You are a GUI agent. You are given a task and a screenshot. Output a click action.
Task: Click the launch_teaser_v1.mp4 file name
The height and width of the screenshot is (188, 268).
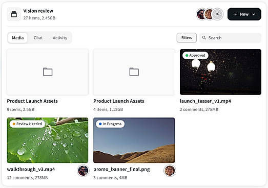pyautogui.click(x=205, y=101)
